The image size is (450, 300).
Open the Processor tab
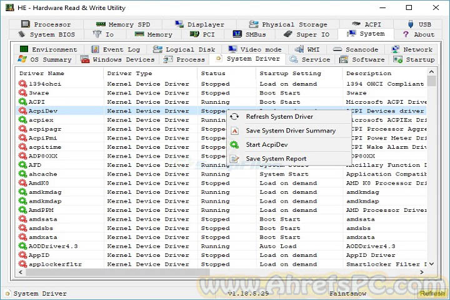[x=46, y=24]
